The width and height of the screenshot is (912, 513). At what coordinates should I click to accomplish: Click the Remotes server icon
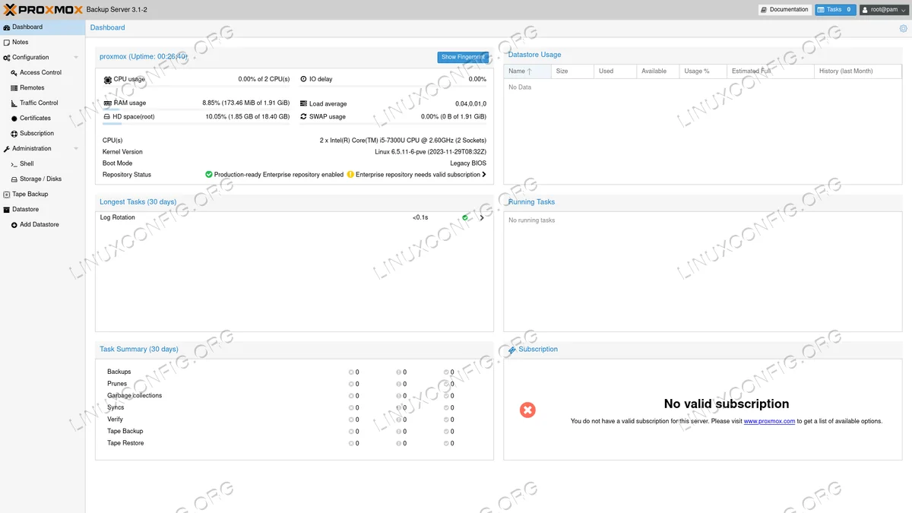(x=14, y=88)
